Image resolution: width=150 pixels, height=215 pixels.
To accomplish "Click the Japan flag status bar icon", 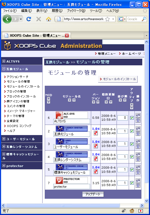I will coord(141,211).
